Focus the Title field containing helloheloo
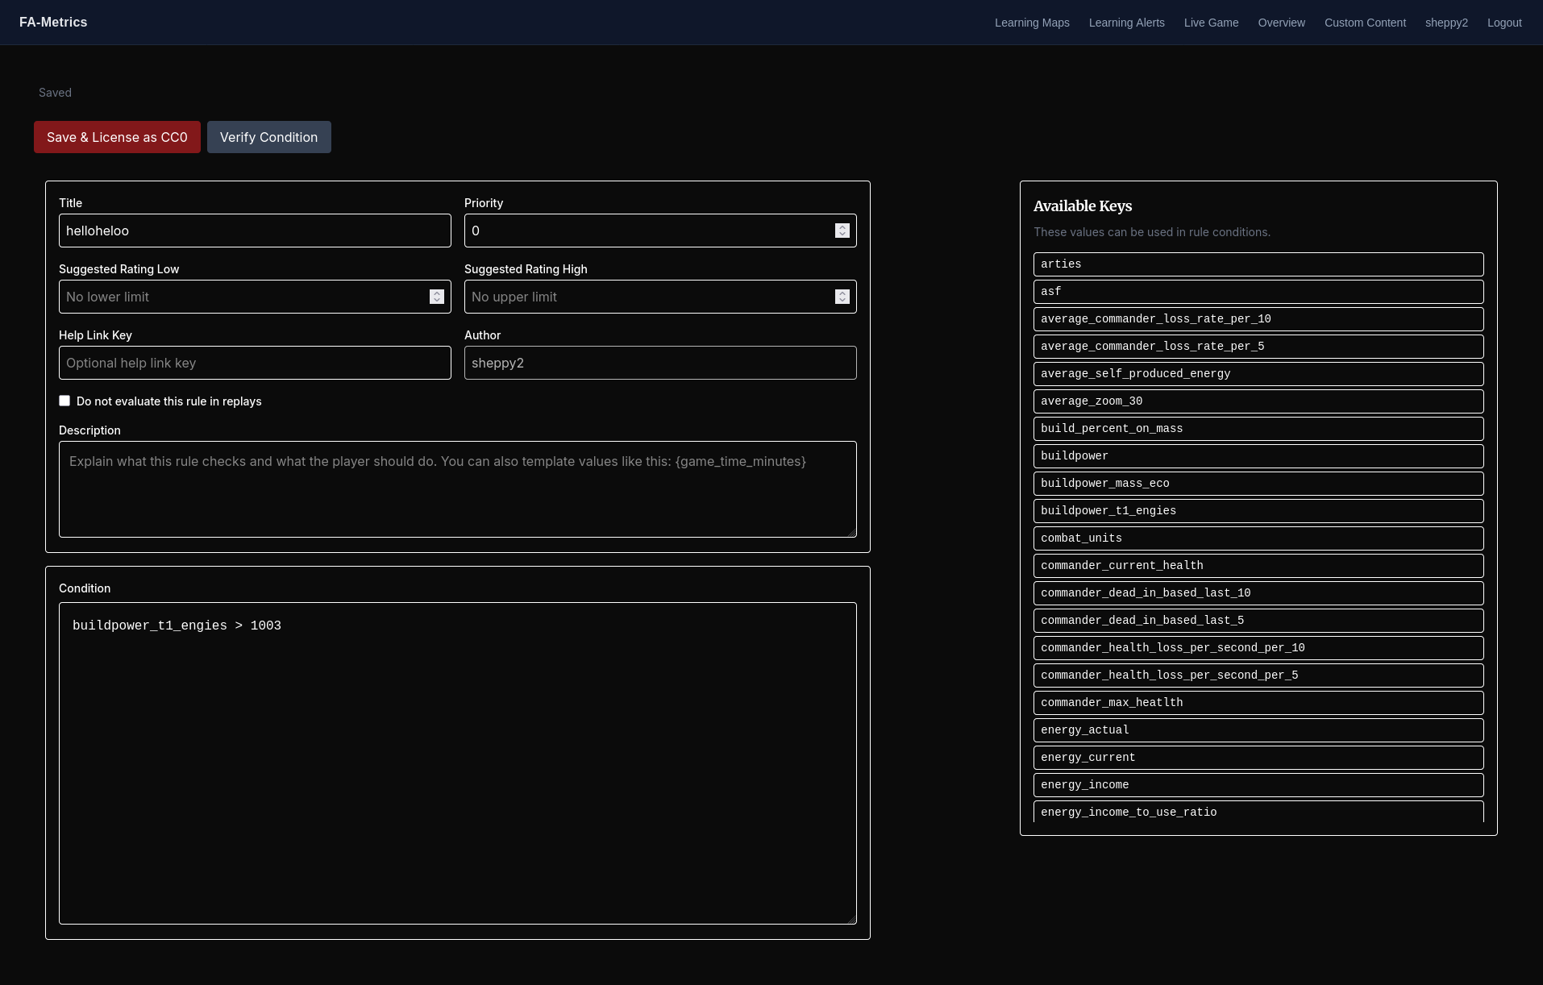Viewport: 1543px width, 985px height. tap(255, 231)
